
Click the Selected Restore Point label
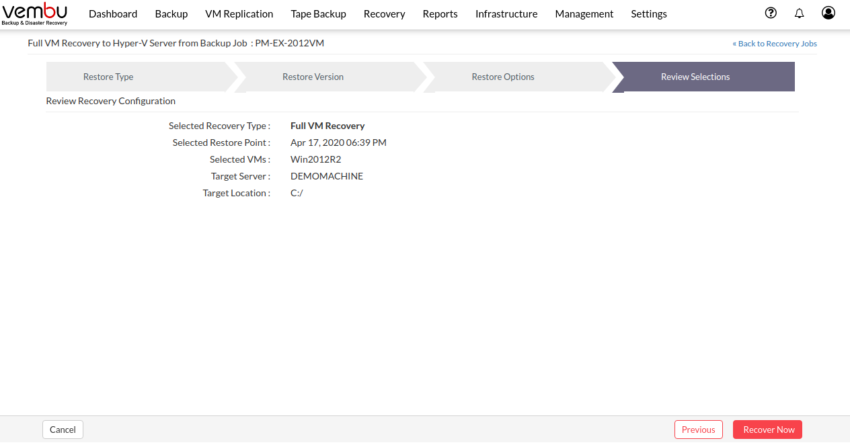(x=221, y=143)
